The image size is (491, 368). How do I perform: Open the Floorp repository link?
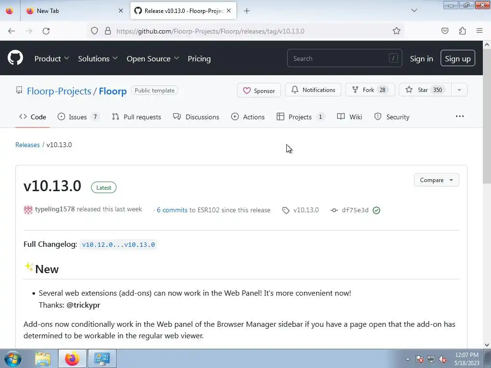pos(113,91)
